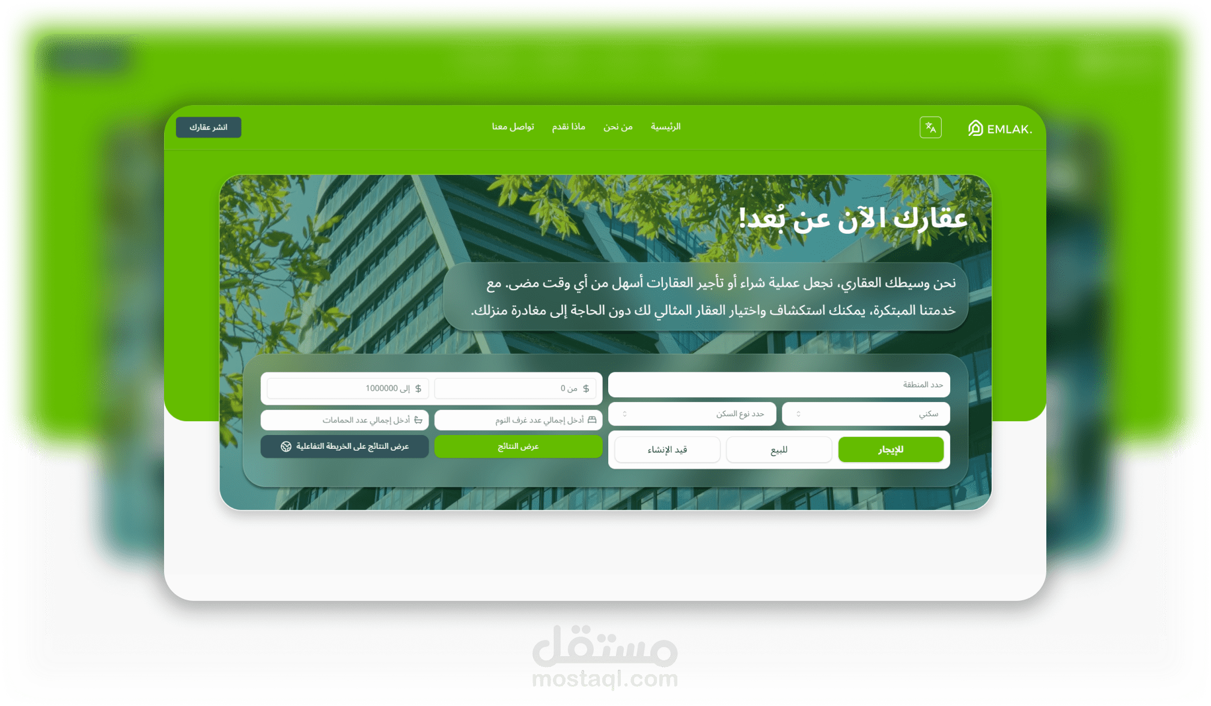This screenshot has height=706, width=1211.
Task: Click the interactive map results icon
Action: point(285,447)
